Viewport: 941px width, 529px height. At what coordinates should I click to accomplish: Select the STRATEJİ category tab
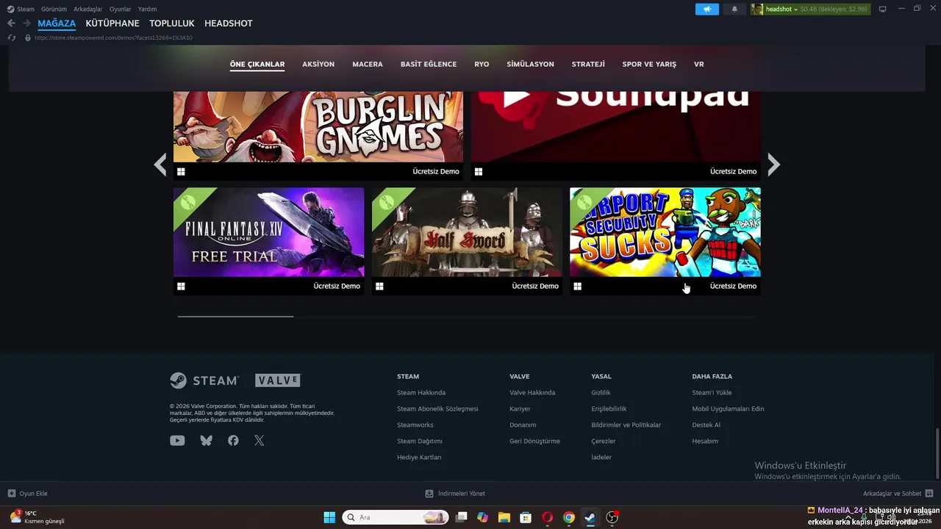pos(588,64)
